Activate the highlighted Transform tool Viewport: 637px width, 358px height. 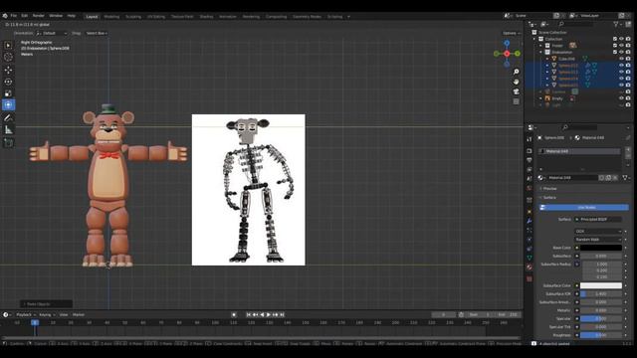(x=8, y=105)
